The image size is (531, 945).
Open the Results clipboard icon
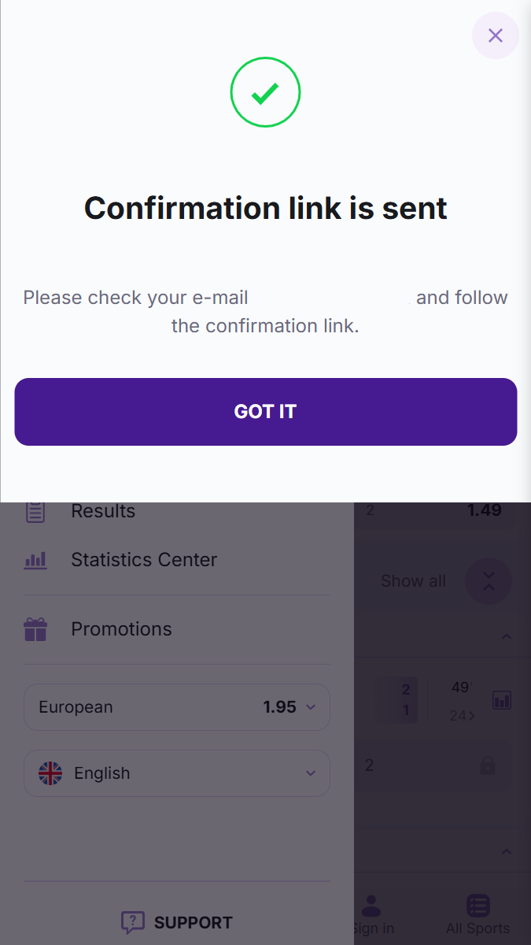tap(35, 511)
